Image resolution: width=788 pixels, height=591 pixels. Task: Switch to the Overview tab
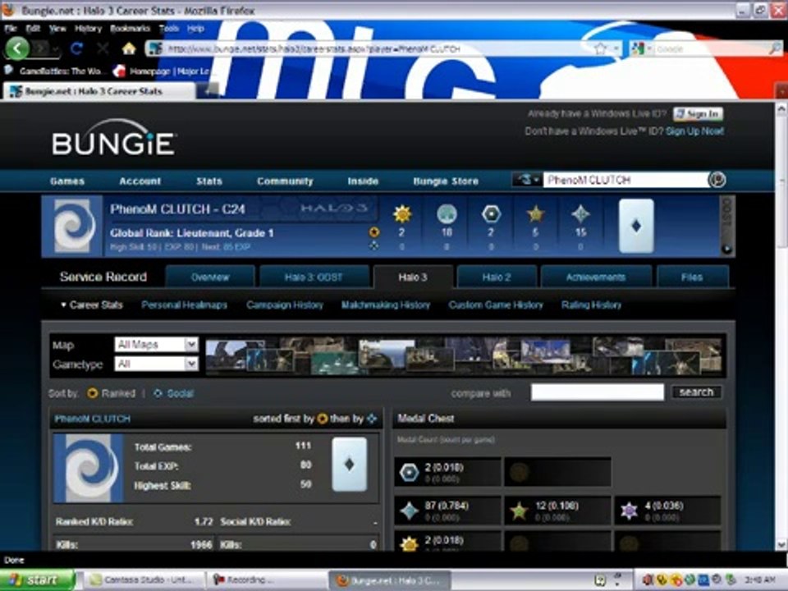coord(210,277)
